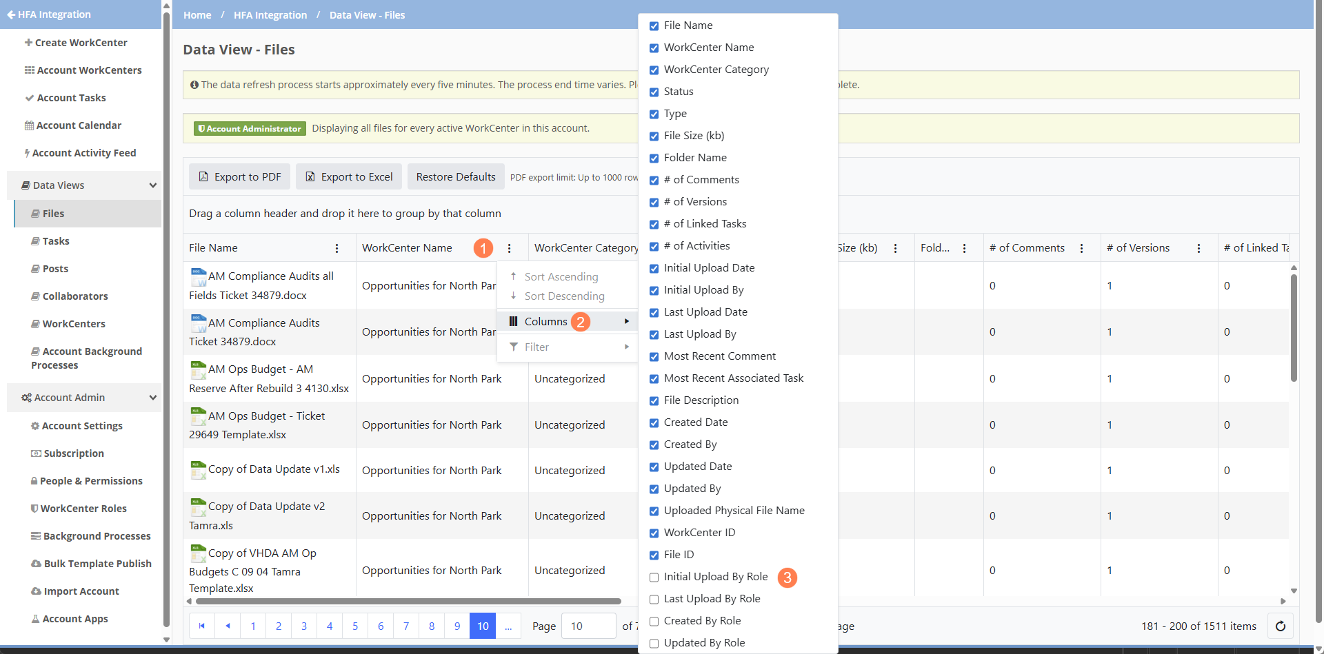
Task: Expand the Filter submenu arrow
Action: click(x=626, y=347)
